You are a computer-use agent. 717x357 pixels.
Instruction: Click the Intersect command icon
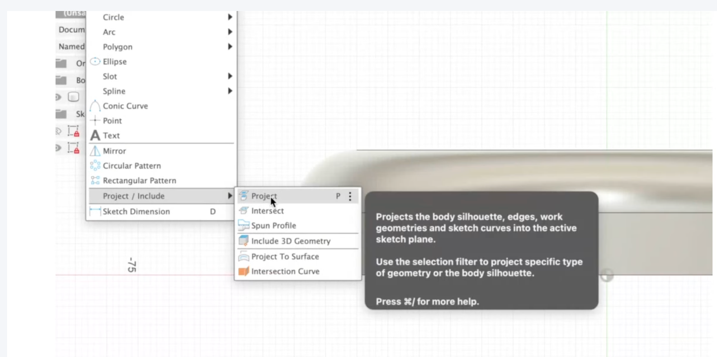(x=244, y=210)
